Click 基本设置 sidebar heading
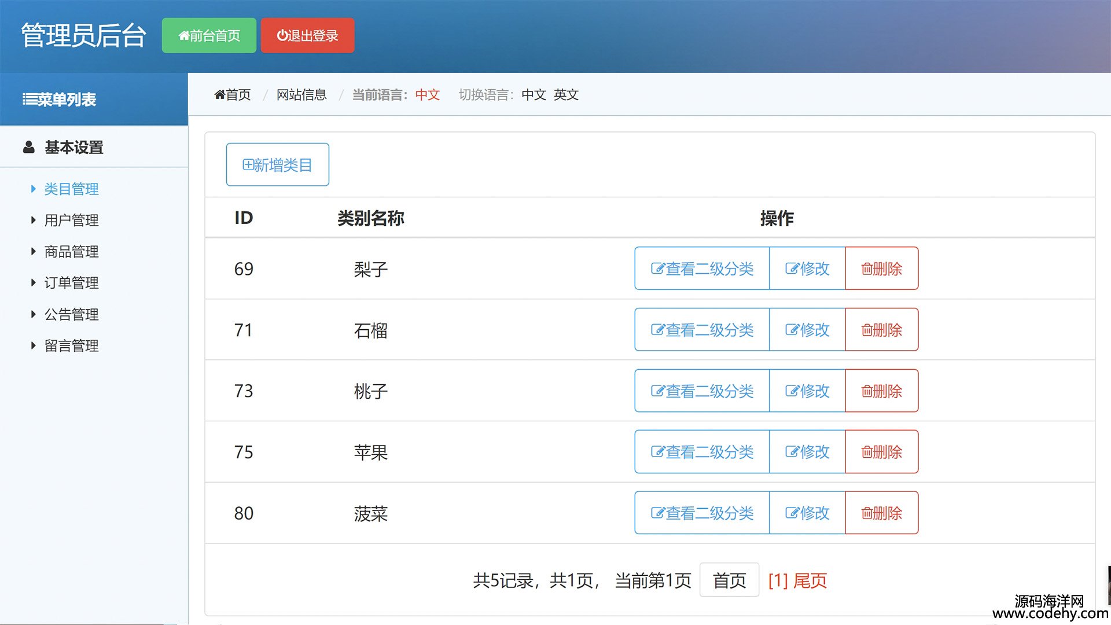This screenshot has height=625, width=1111. click(74, 148)
